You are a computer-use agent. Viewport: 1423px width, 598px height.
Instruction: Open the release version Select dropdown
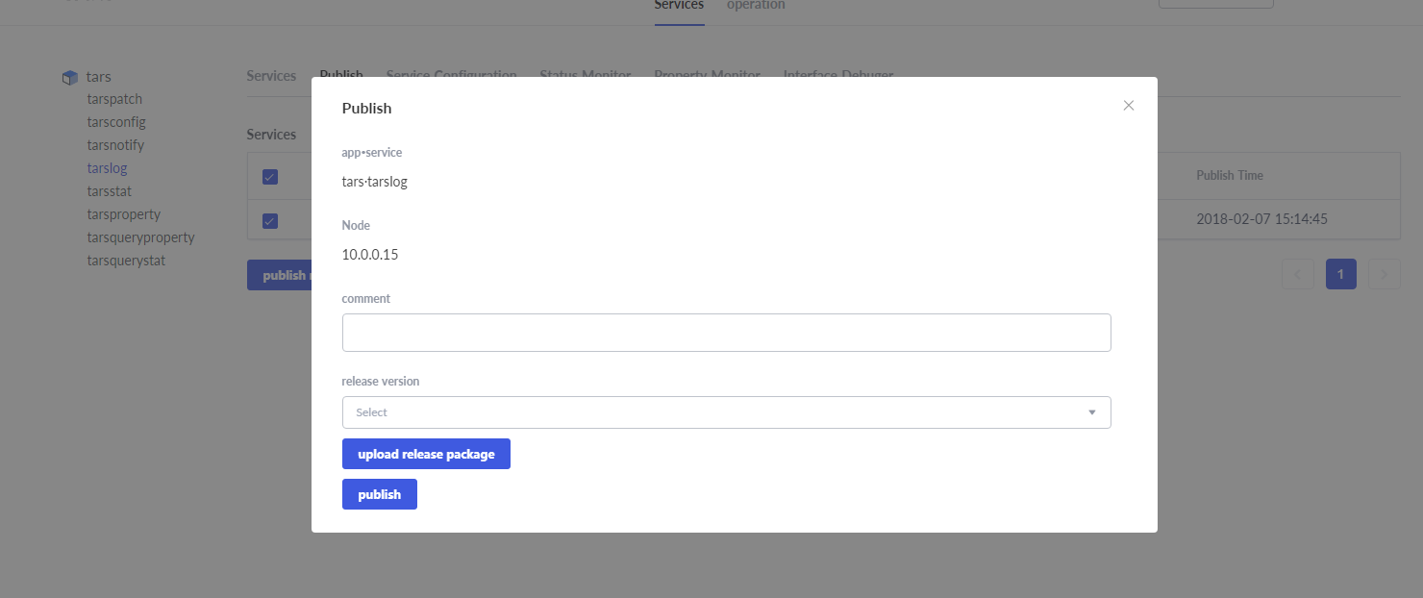point(726,412)
